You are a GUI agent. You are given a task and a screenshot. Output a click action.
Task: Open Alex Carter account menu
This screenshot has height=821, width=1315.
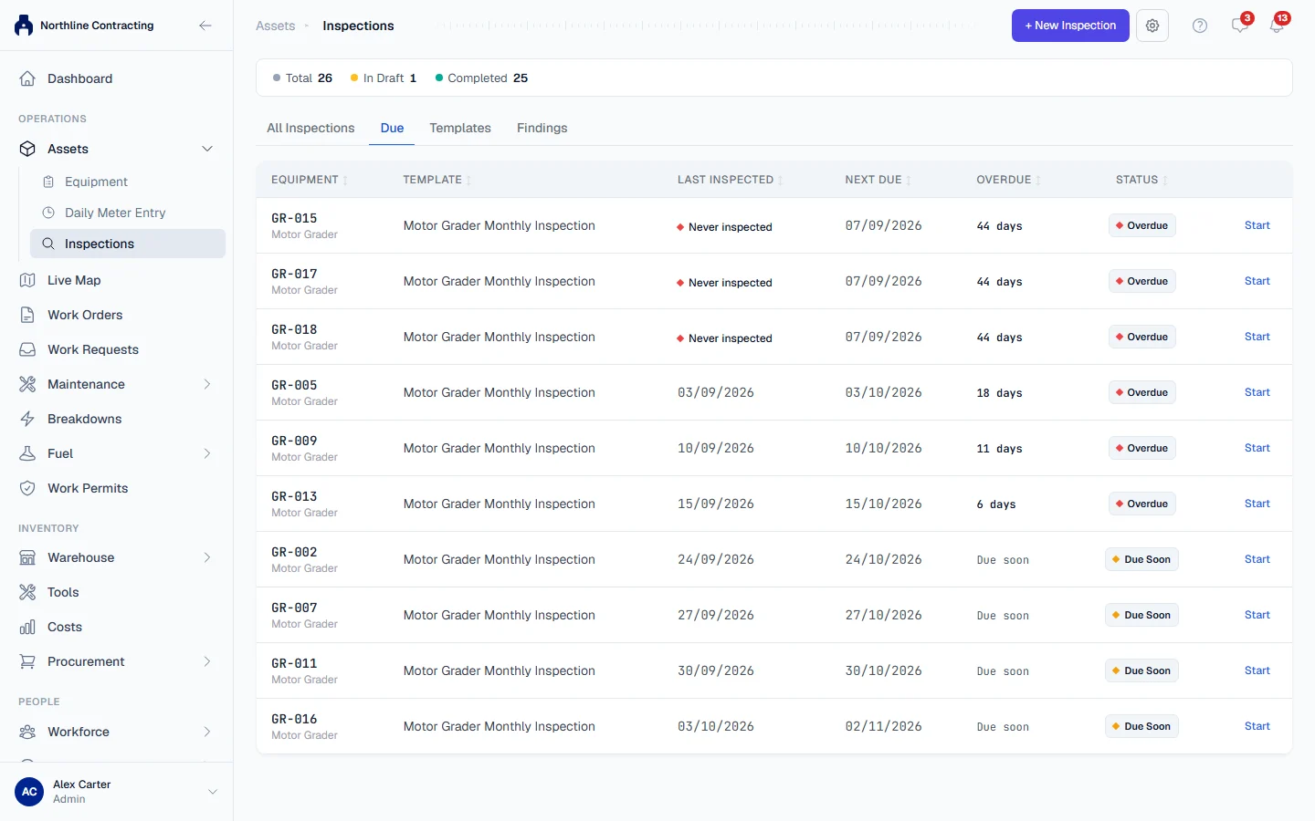pyautogui.click(x=116, y=792)
